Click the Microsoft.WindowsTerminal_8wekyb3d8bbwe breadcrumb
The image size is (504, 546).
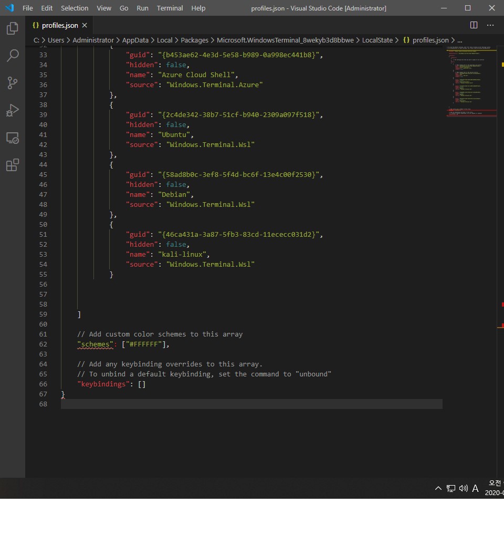[285, 40]
